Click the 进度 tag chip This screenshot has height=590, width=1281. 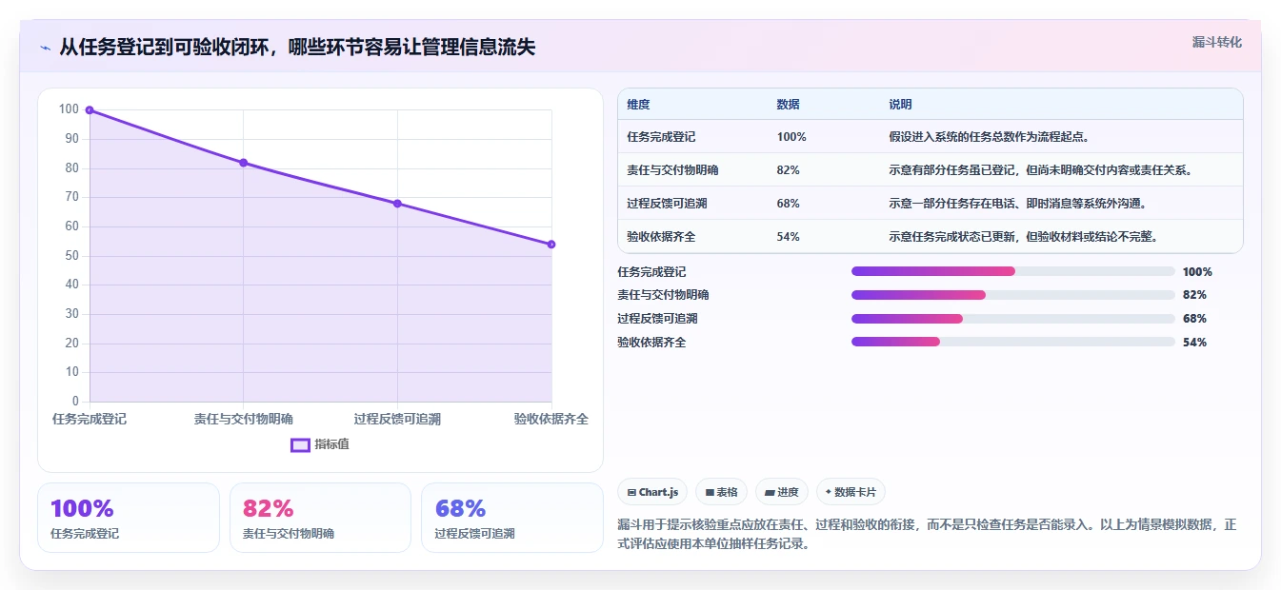pyautogui.click(x=781, y=492)
